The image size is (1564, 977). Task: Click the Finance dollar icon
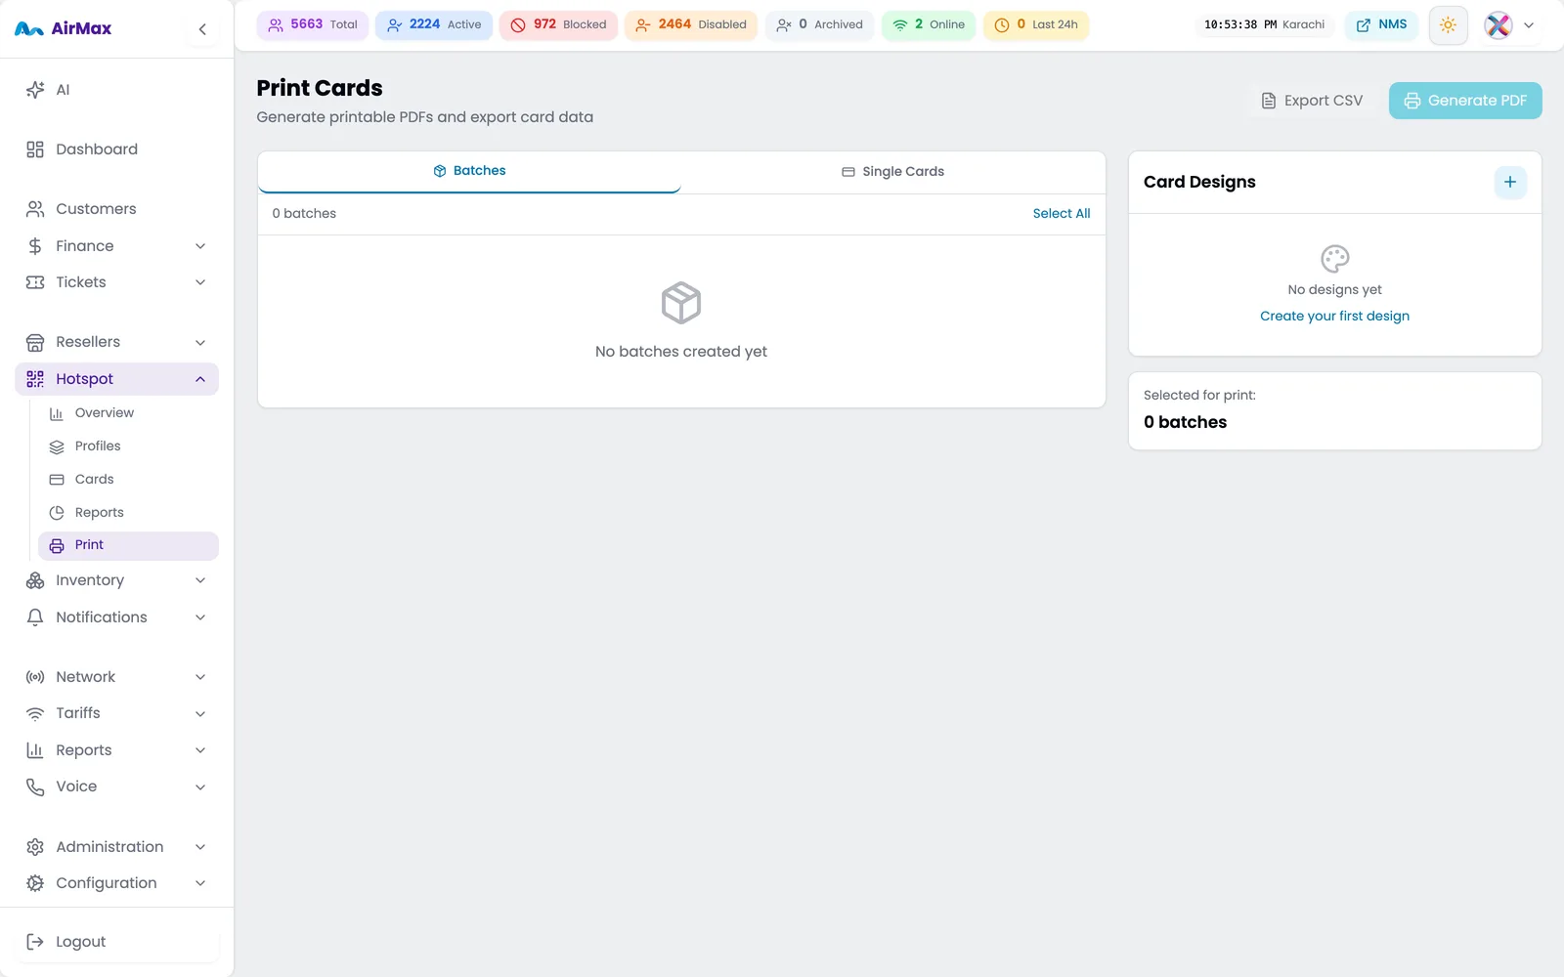coord(35,246)
